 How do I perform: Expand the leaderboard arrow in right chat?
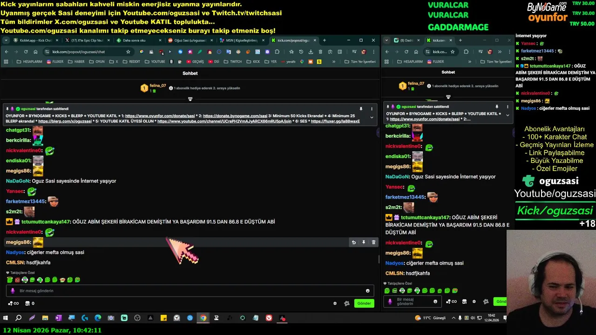pos(448,97)
